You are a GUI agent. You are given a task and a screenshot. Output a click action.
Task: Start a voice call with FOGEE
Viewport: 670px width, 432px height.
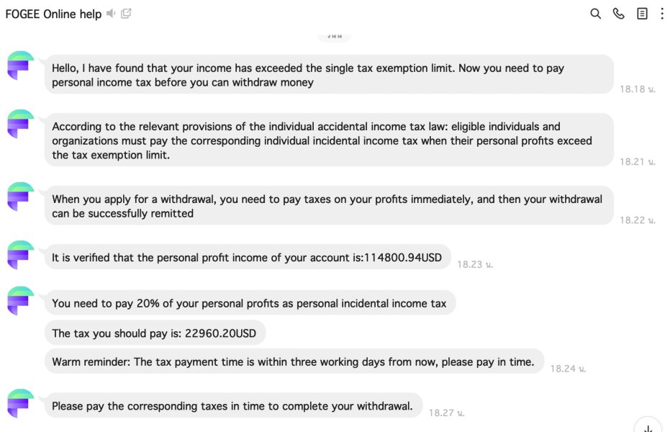[618, 14]
